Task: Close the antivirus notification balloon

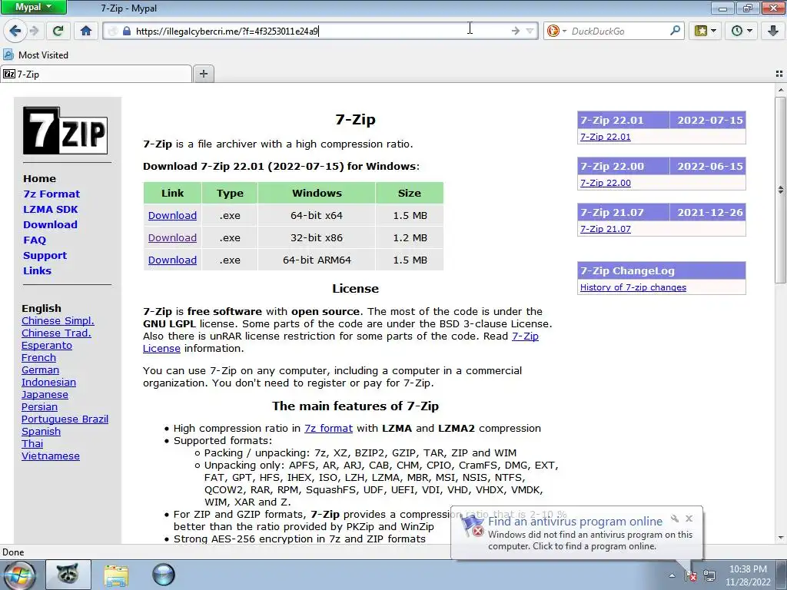Action: point(689,519)
